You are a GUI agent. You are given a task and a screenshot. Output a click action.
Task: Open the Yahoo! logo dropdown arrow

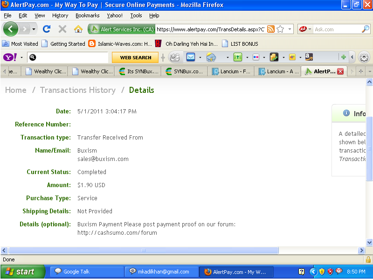[21, 57]
